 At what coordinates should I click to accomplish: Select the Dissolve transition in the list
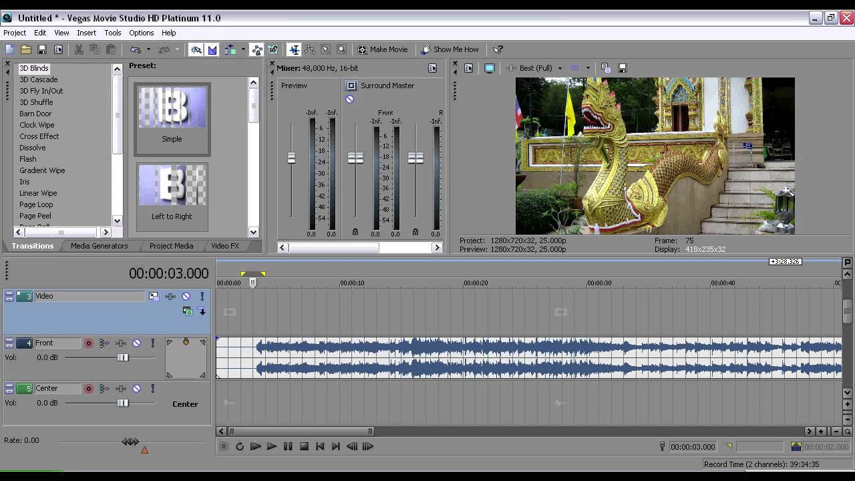(33, 148)
